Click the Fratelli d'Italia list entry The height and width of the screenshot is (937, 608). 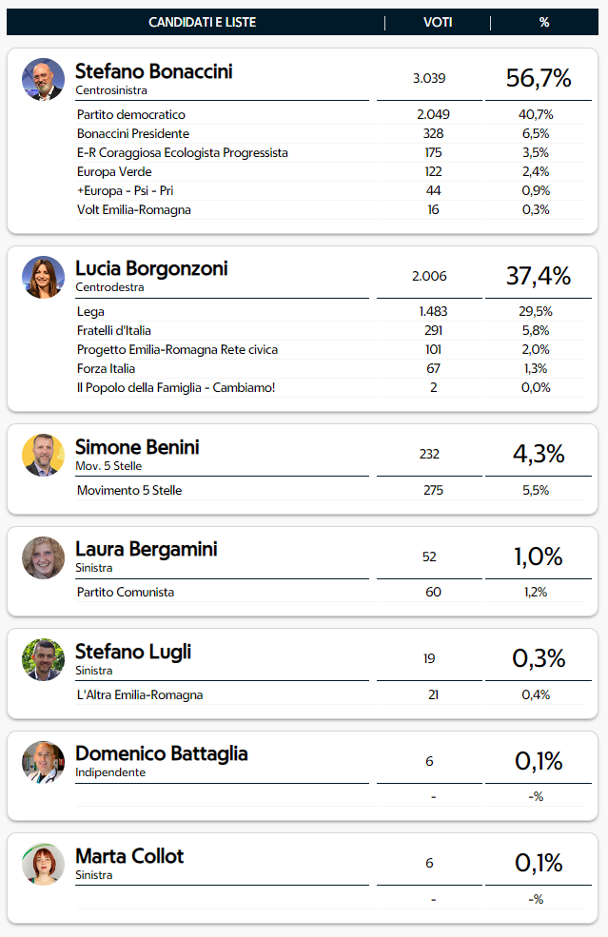tap(114, 331)
